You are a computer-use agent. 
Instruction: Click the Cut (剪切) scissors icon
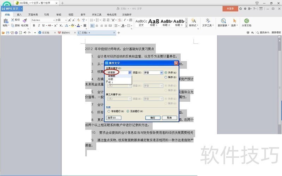tap(13, 20)
